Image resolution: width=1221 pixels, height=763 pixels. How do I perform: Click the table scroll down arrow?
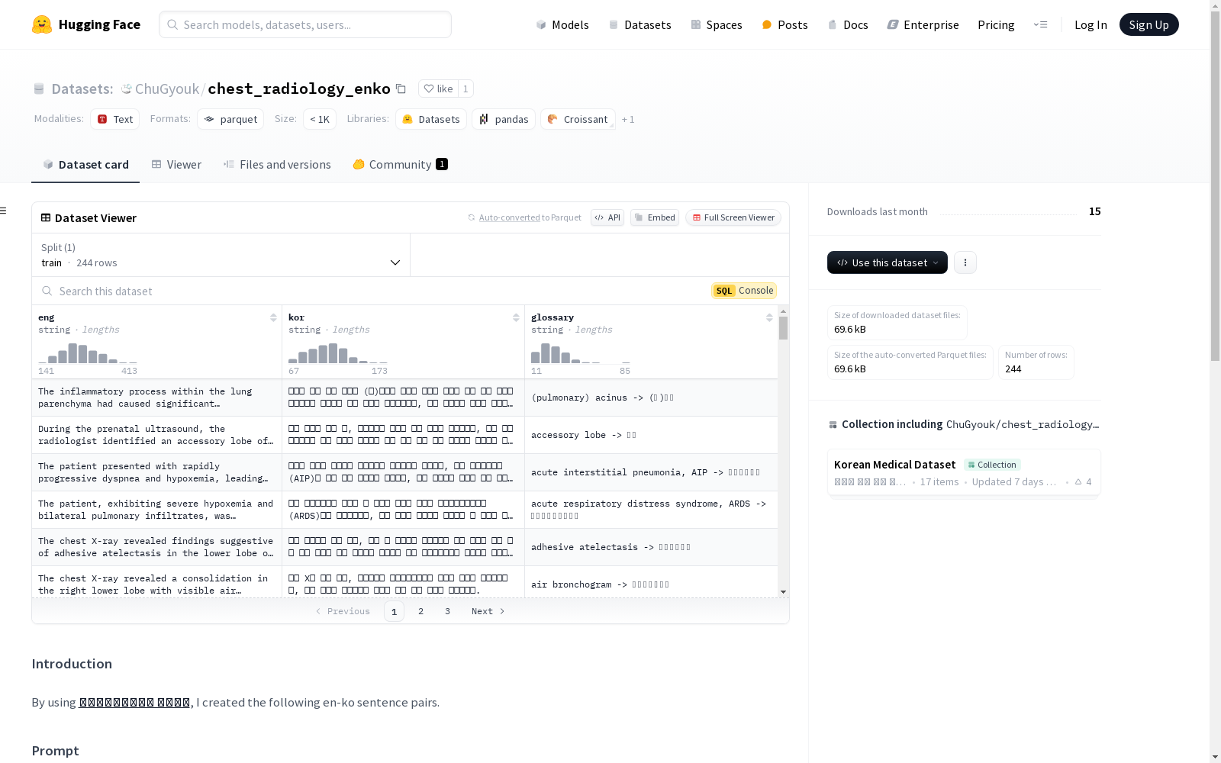(783, 592)
